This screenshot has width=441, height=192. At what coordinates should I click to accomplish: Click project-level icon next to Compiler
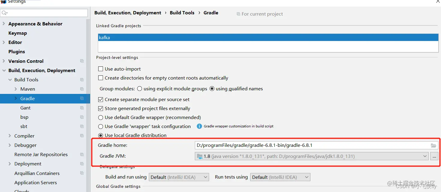coord(82,136)
